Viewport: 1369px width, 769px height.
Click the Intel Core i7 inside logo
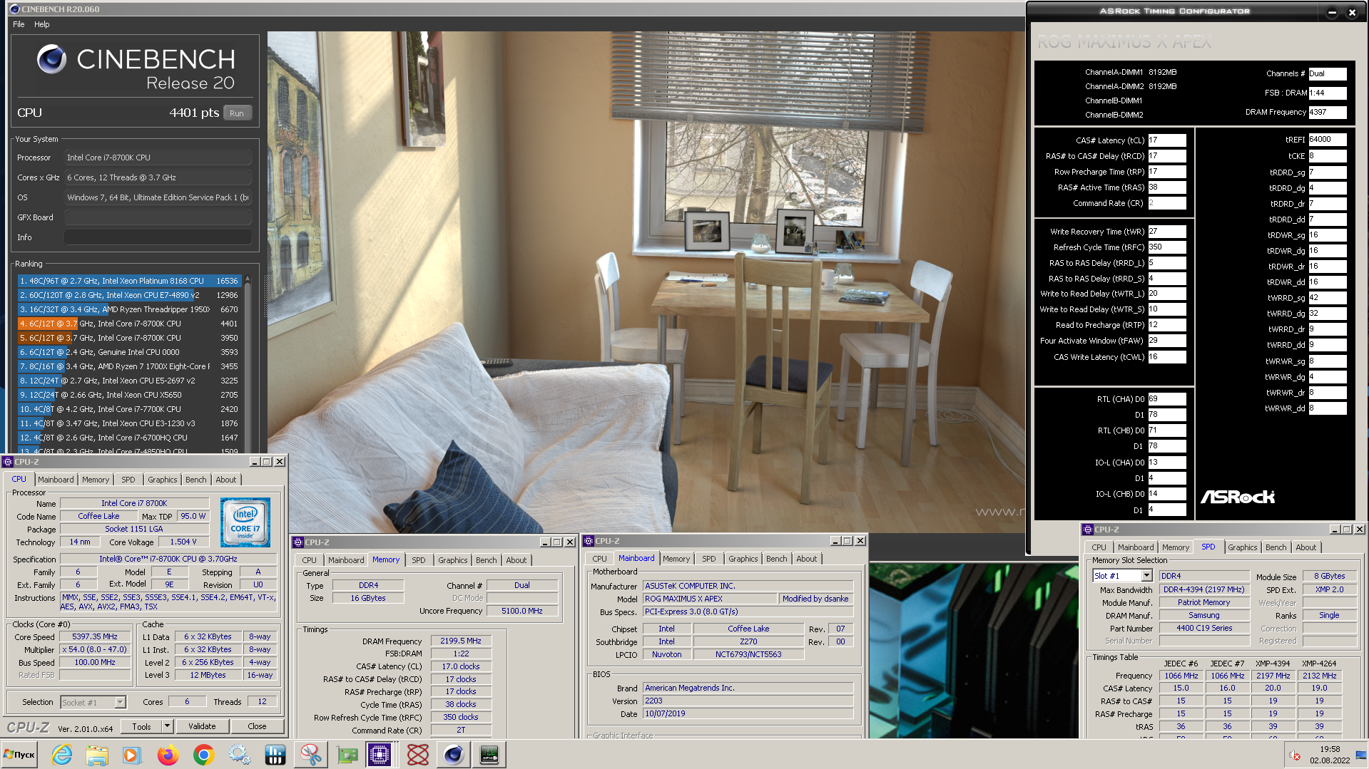coord(245,522)
